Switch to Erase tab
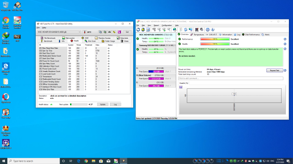The image size is (293, 164). click(x=125, y=41)
